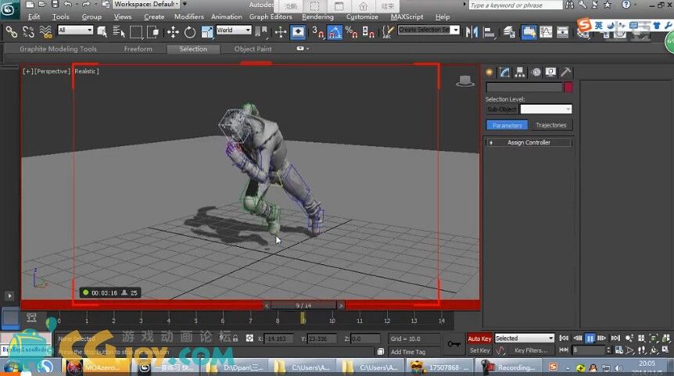674x376 pixels.
Task: Click the Select and Link chain icon
Action: pyautogui.click(x=12, y=32)
